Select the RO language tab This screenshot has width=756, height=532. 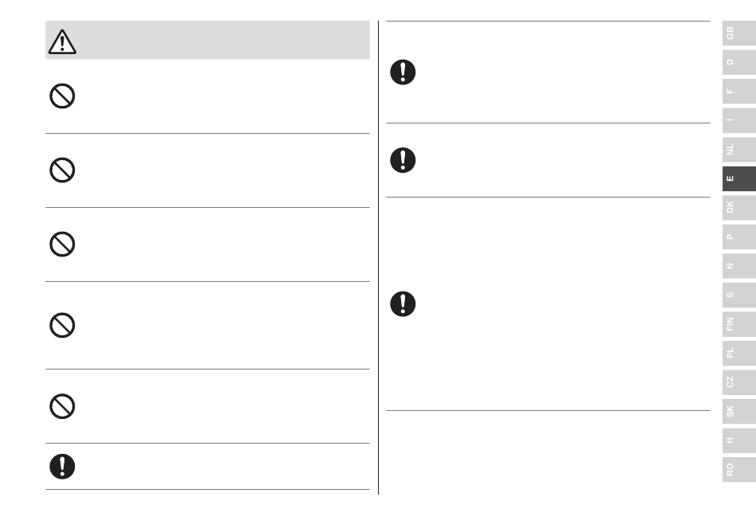coord(739,469)
